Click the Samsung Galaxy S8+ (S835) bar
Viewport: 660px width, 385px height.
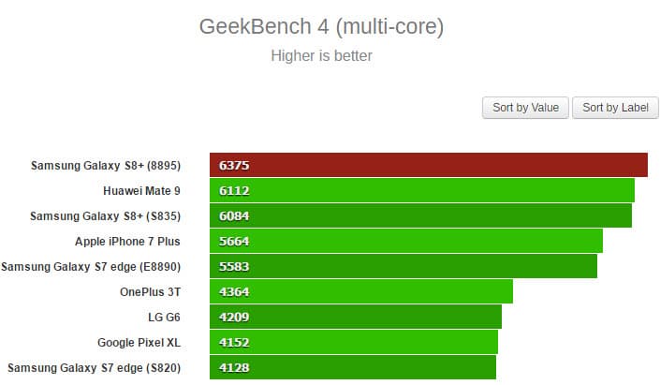click(420, 216)
